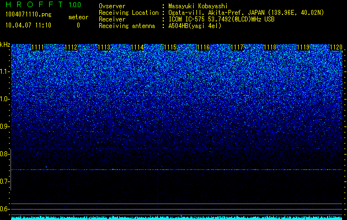The image size is (347, 220).
Task: Click the 0.9 frequency axis label
Action: coord(5,127)
